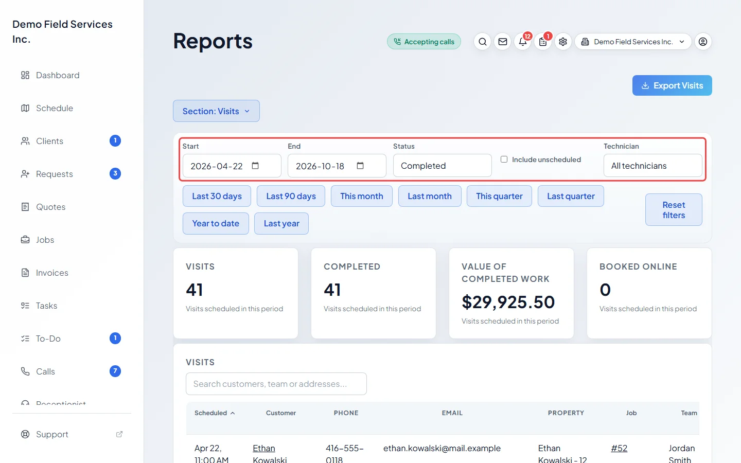
Task: Open the Start date calendar picker icon
Action: 255,166
